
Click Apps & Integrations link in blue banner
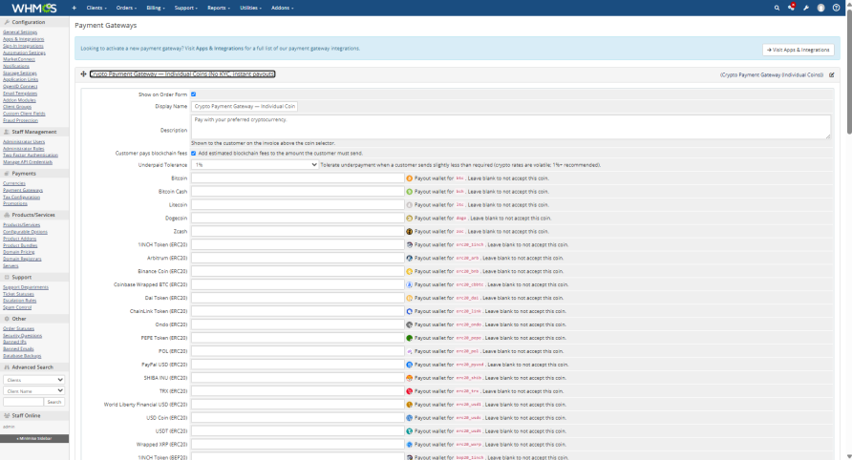click(x=220, y=49)
